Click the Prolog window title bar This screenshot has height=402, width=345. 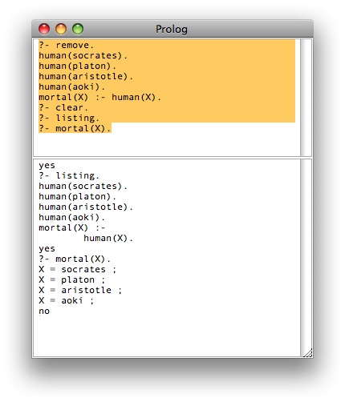[172, 29]
